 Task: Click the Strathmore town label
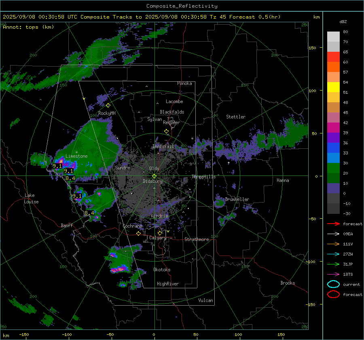tap(197, 239)
